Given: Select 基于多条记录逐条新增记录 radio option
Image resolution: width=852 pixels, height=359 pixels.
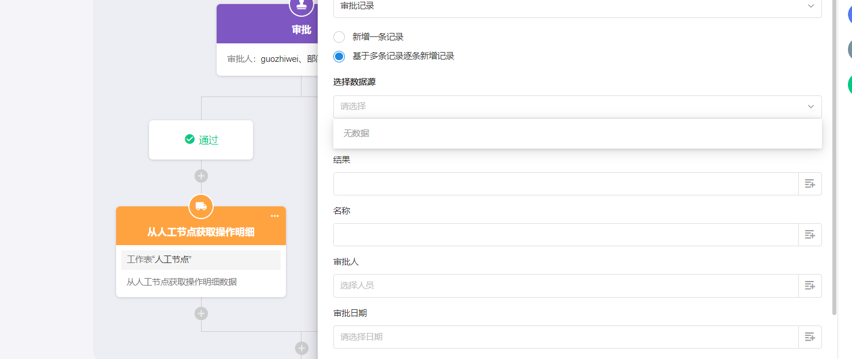Looking at the screenshot, I should [339, 56].
